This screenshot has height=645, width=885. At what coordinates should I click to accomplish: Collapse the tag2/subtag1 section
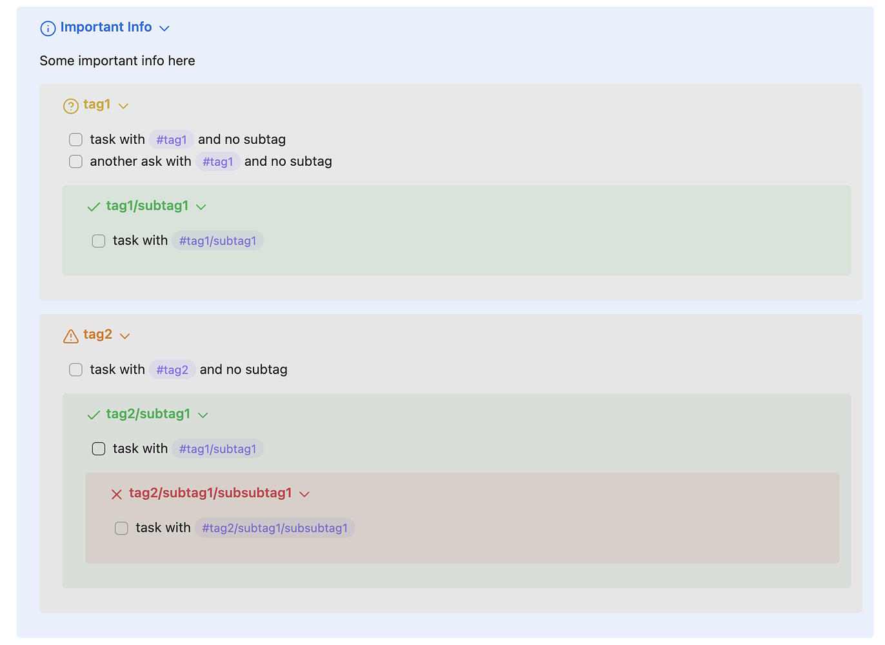pyautogui.click(x=203, y=415)
